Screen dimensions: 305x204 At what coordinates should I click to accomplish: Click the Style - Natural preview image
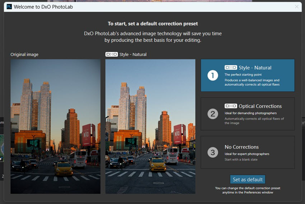pos(150,127)
